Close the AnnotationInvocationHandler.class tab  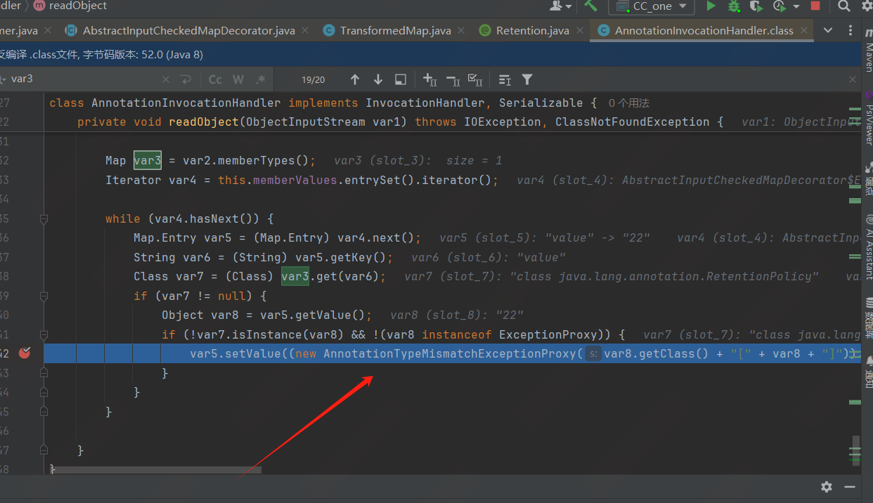click(803, 30)
